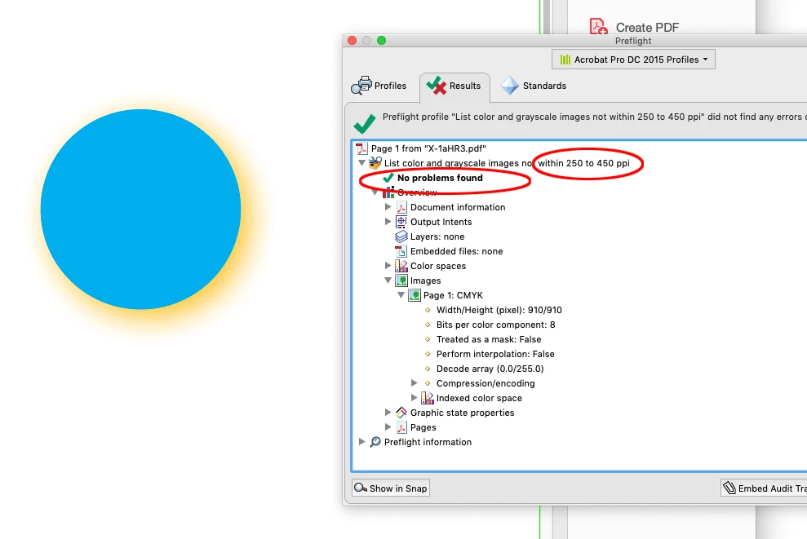Expand the Color spaces node
Viewport: 807px width, 539px height.
click(388, 265)
